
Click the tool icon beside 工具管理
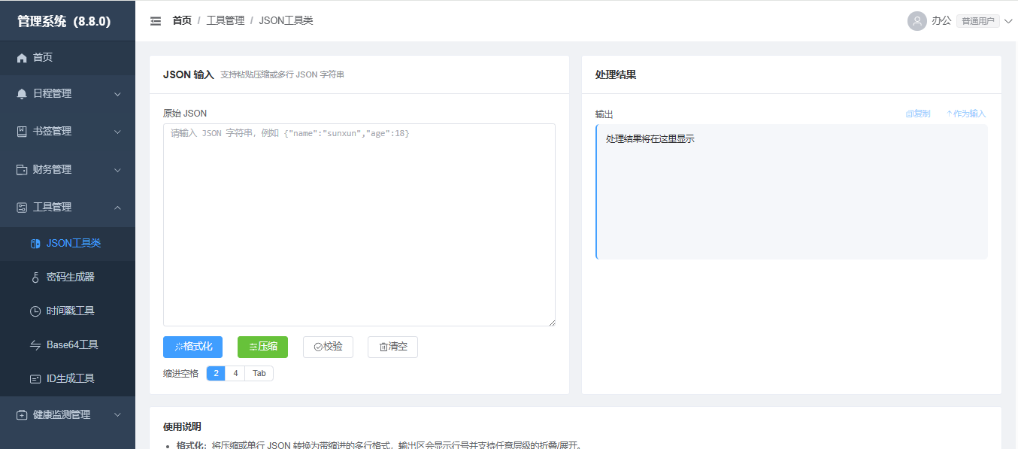point(22,208)
